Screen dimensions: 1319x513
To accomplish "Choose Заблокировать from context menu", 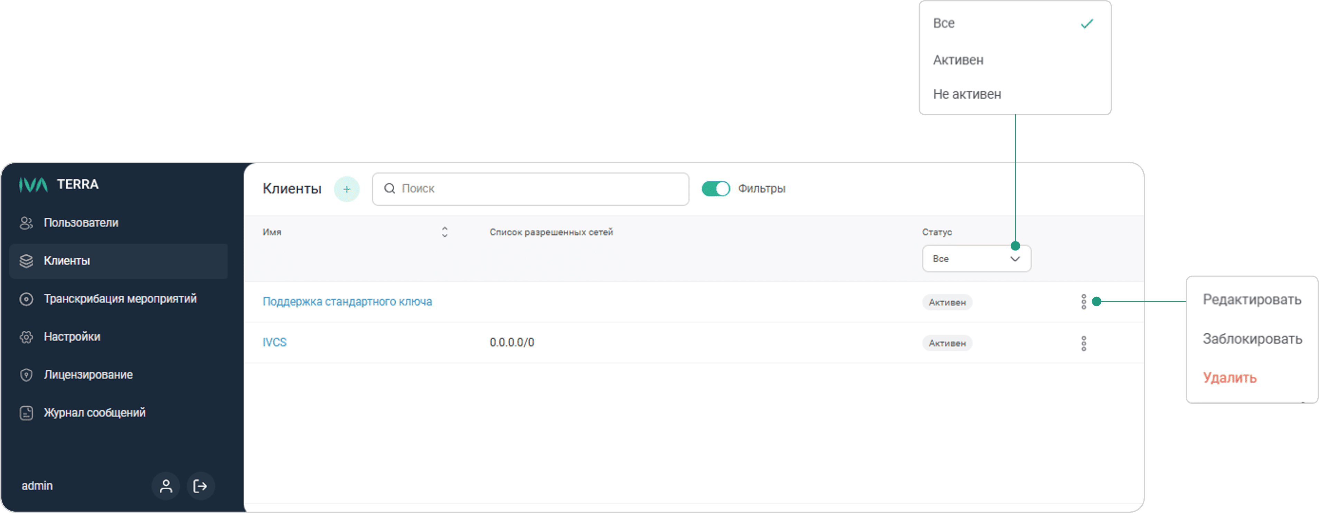I will [1252, 339].
